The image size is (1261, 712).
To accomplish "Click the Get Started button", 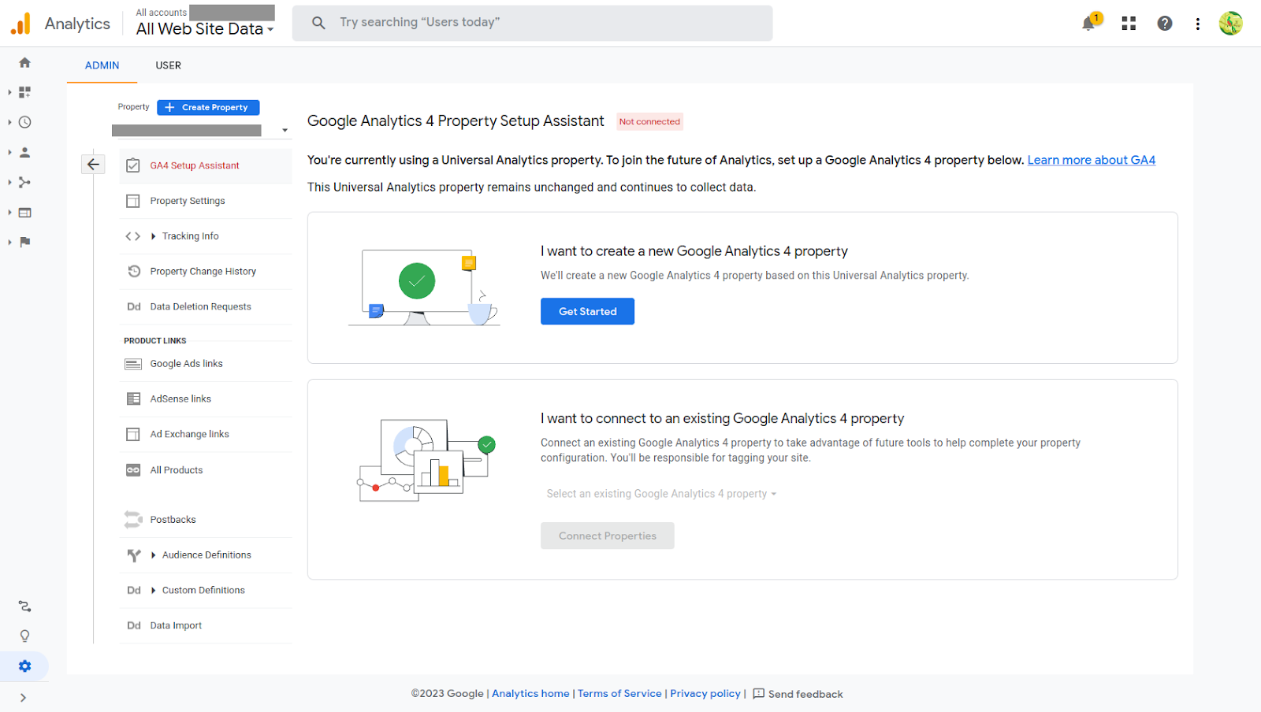I will 587,311.
